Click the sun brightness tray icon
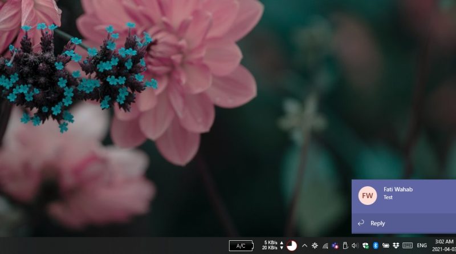The width and height of the screenshot is (456, 254). pyautogui.click(x=315, y=246)
